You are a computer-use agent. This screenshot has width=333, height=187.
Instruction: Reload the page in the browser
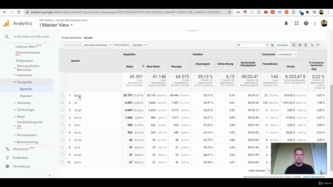[19, 12]
